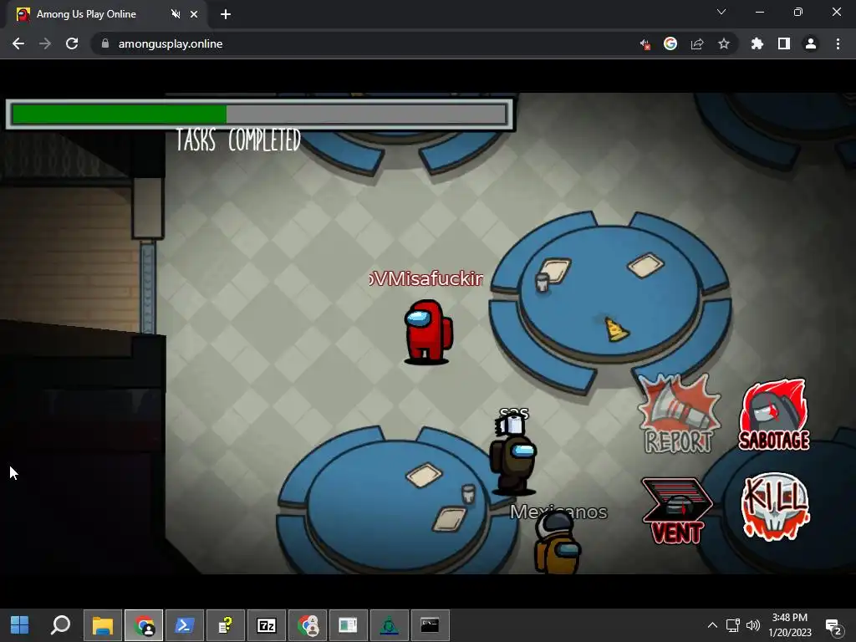
Task: Toggle the browser side panel
Action: coord(784,43)
